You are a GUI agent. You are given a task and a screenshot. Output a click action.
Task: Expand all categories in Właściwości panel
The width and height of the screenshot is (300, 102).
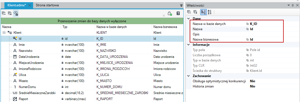click(195, 12)
